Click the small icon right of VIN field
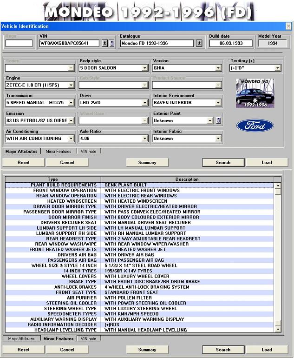The image size is (294, 358). point(111,43)
